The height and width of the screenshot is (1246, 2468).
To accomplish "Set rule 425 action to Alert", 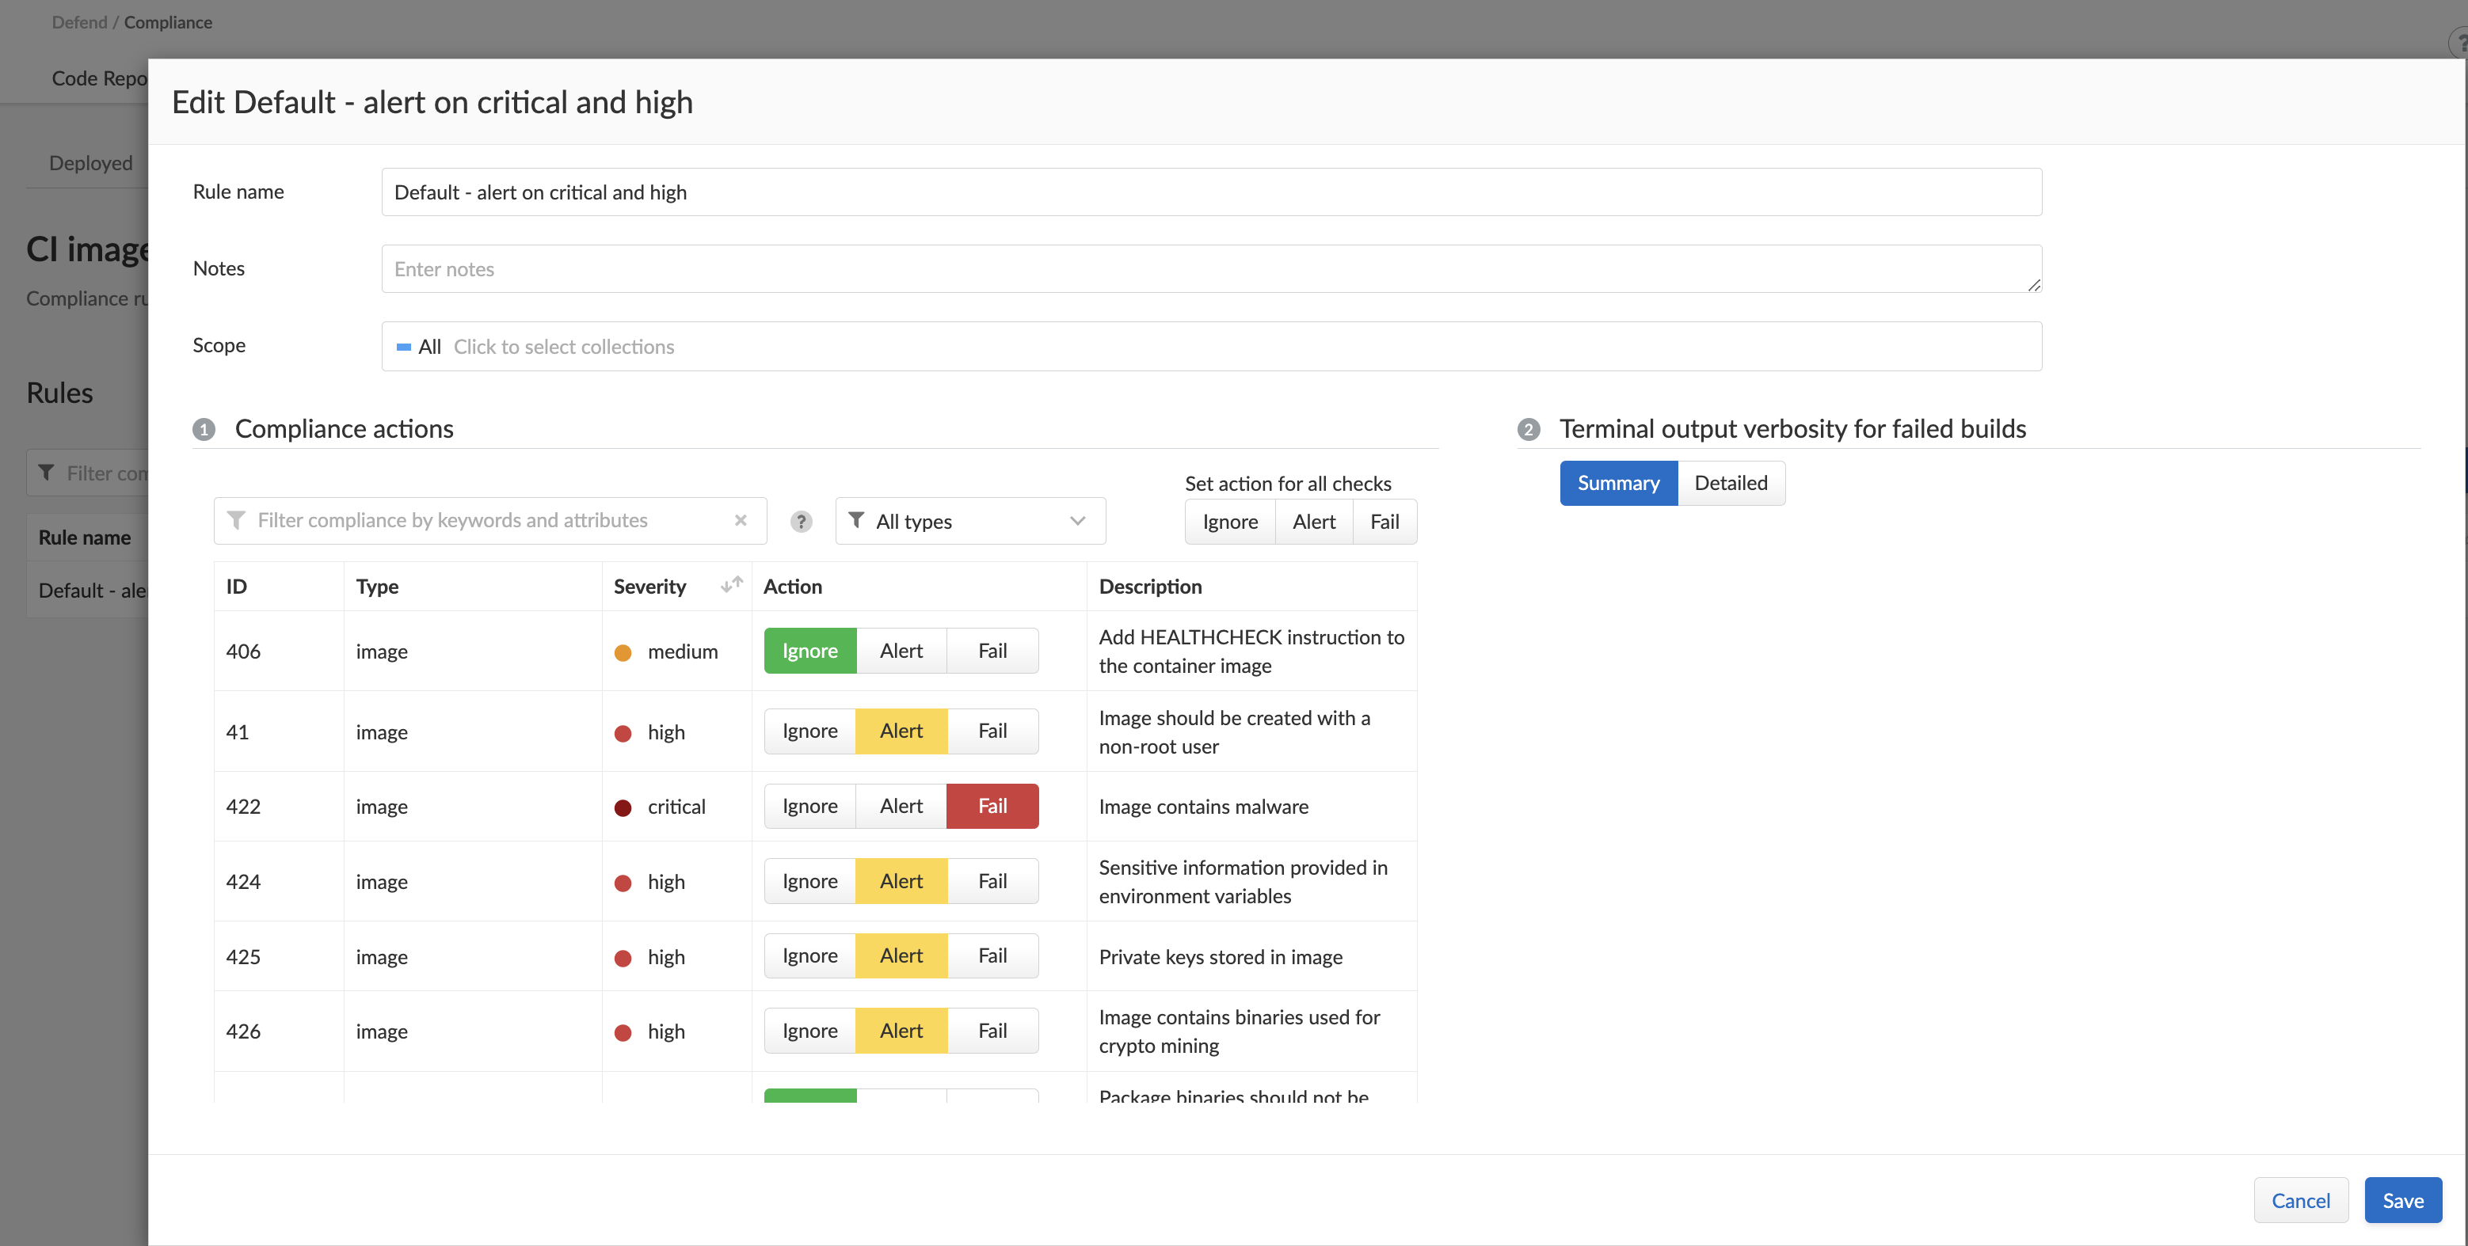I will pos(901,955).
